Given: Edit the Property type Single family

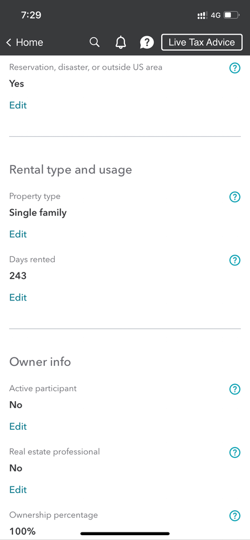Looking at the screenshot, I should click(18, 234).
